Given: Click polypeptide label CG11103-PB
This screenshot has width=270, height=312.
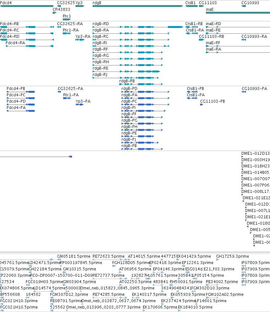Looking at the screenshot, I should click(x=213, y=101).
